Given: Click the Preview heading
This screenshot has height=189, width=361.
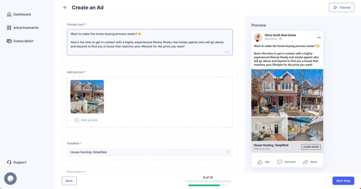Looking at the screenshot, I should 258,25.
